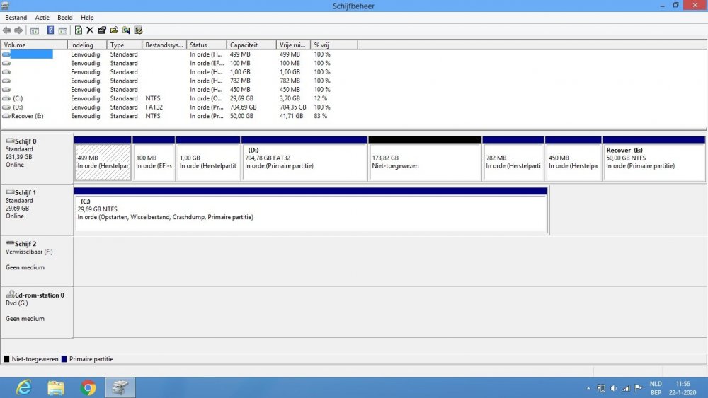Click the Help question mark icon
Screen dimensions: 708x398
(51, 30)
